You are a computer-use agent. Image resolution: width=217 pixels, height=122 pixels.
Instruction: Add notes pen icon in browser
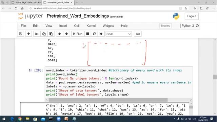[201, 8]
